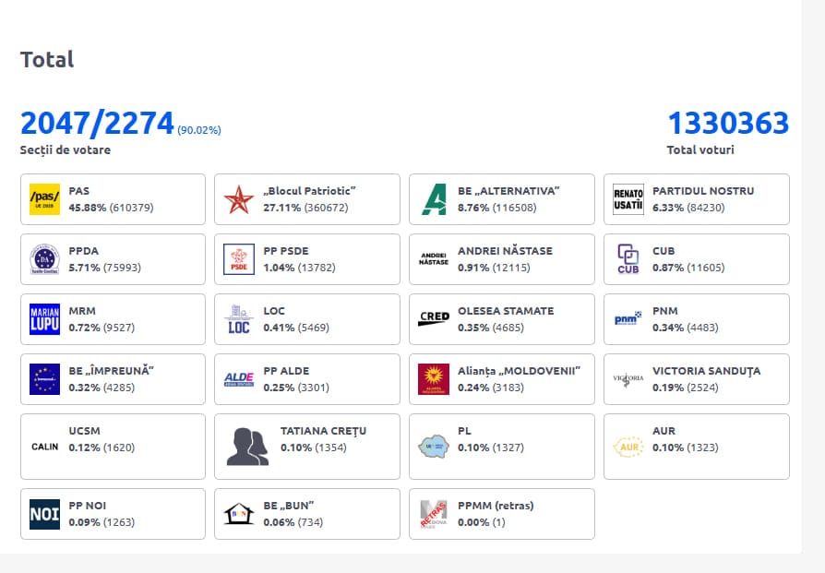Select the 1330363 total votes figure
The width and height of the screenshot is (825, 573).
pos(728,123)
